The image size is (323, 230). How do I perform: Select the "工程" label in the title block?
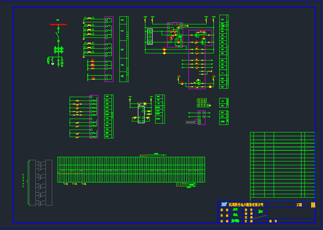(299, 205)
